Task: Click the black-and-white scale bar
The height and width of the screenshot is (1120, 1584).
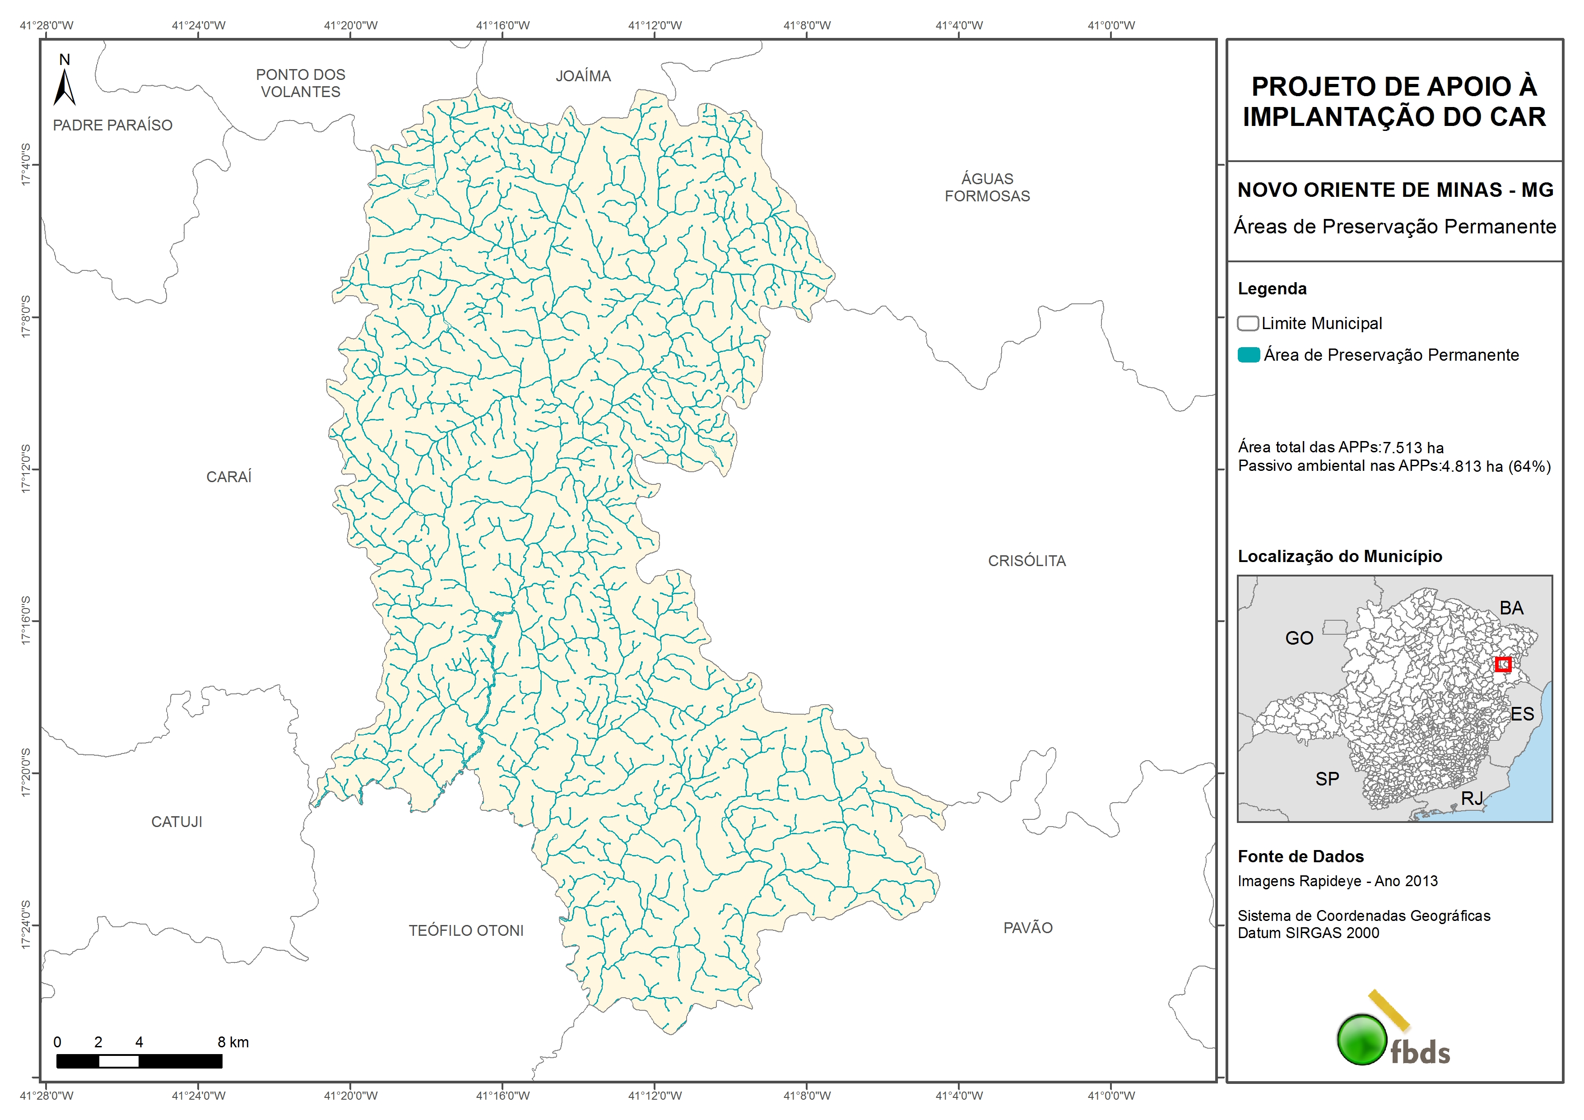Action: click(139, 1061)
